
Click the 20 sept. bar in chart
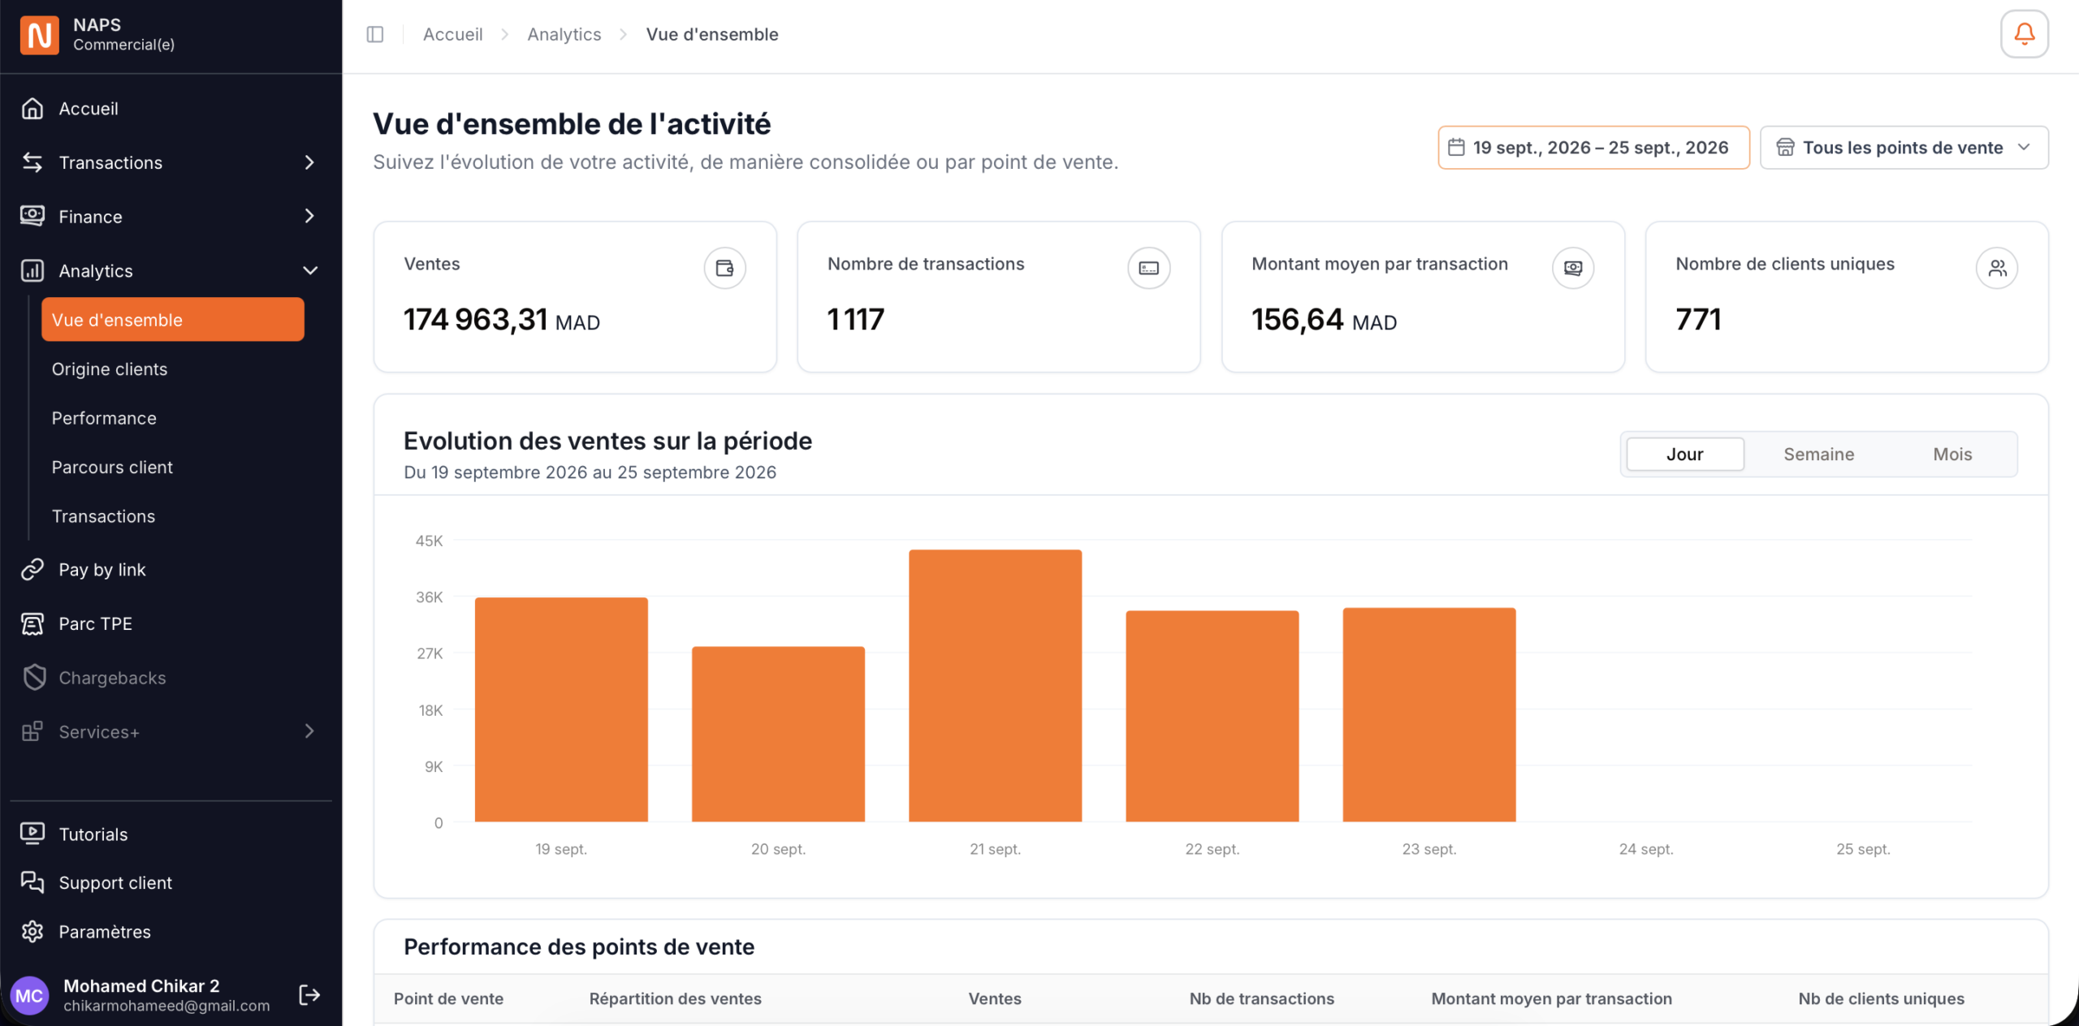(778, 735)
